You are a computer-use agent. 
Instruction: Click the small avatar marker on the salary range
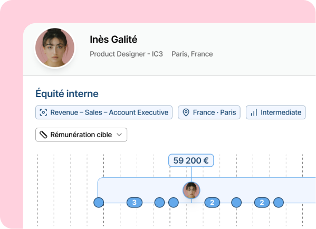[x=191, y=190]
